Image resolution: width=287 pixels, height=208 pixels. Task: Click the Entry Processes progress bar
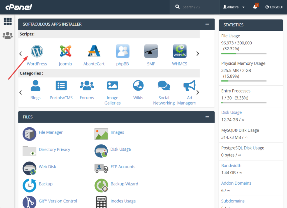click(x=244, y=103)
